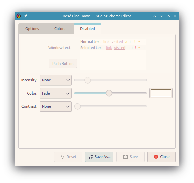Image resolution: width=194 pixels, height=183 pixels.
Task: Open the Color effect Fade dropdown
Action: pos(56,93)
